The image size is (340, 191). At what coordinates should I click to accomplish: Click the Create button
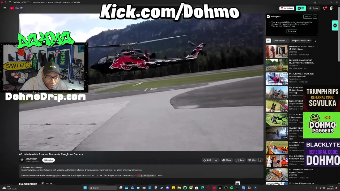click(314, 8)
